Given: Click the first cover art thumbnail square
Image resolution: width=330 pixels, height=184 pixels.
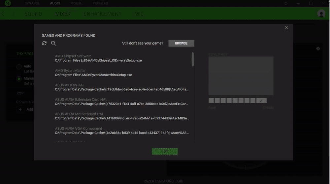Looking at the screenshot, I should (x=211, y=101).
